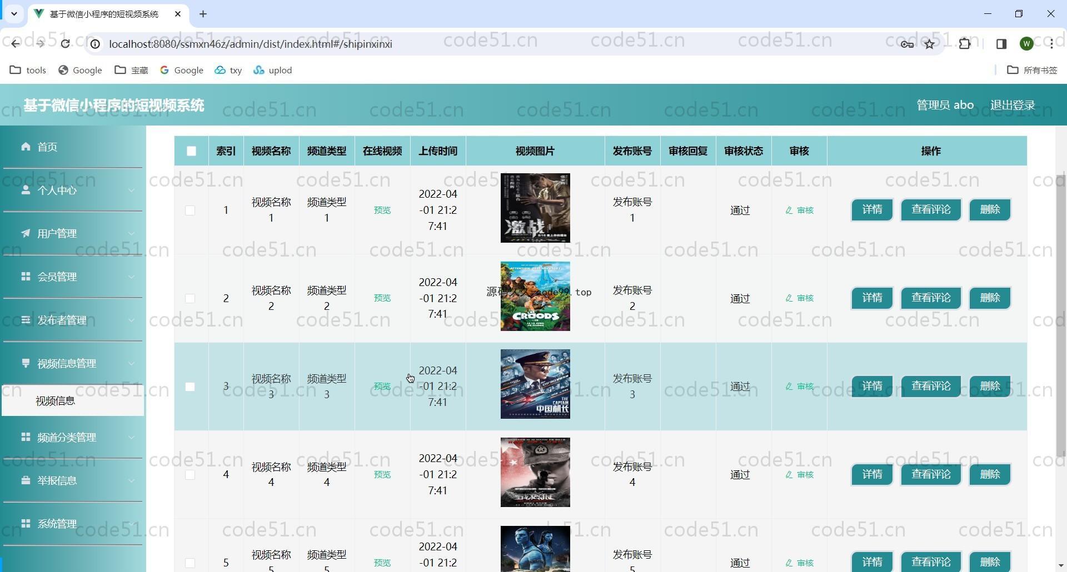The image size is (1067, 572).
Task: Click the browser address bar URL
Action: point(251,44)
